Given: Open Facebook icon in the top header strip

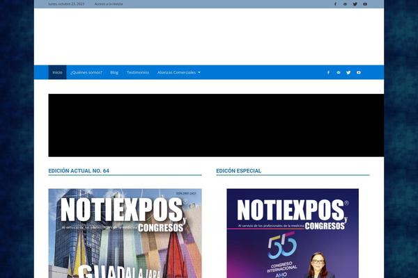Looking at the screenshot, I should click(x=335, y=4).
